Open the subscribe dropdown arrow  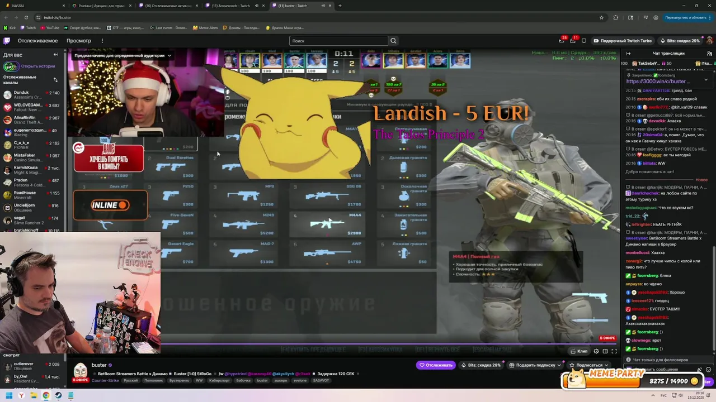(x=606, y=365)
